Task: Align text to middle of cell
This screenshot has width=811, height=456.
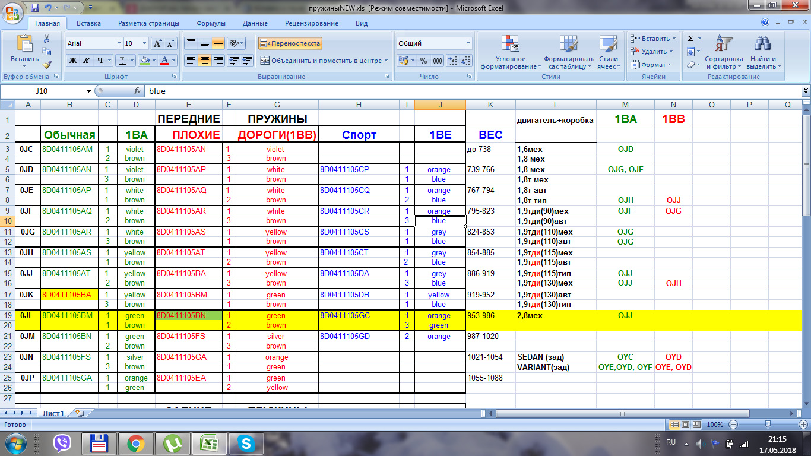Action: click(204, 43)
